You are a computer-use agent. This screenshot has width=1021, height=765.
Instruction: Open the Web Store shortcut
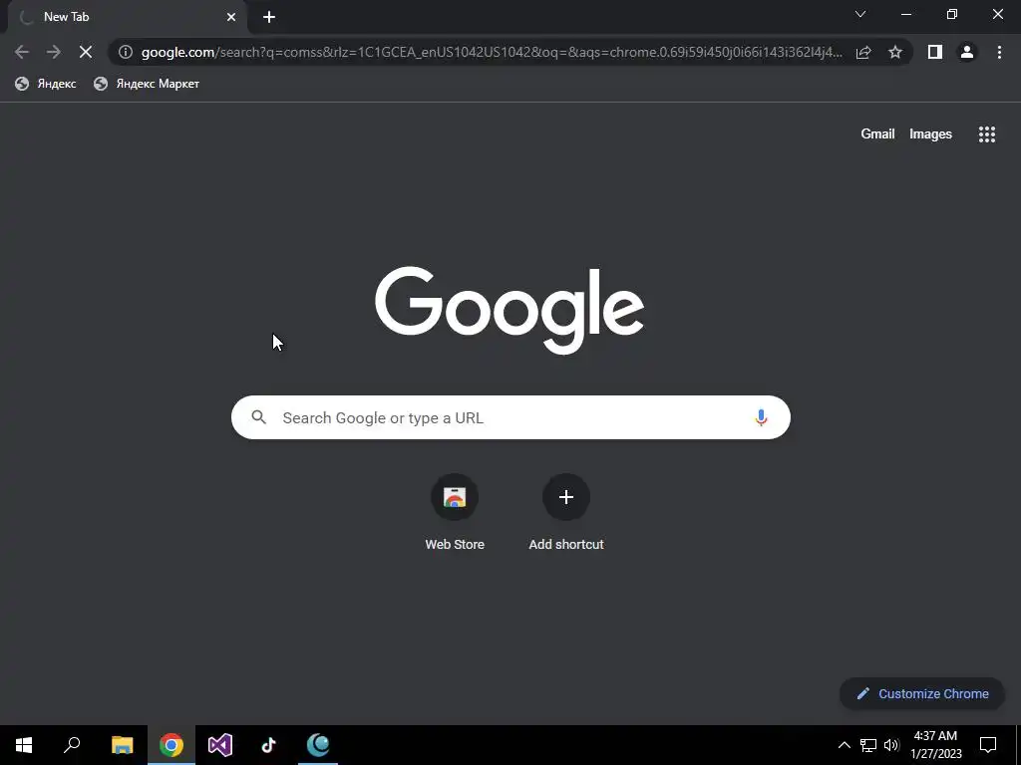455,513
